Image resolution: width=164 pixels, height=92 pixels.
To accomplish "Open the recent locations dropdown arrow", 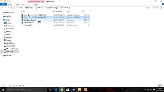I will pos(9,8).
